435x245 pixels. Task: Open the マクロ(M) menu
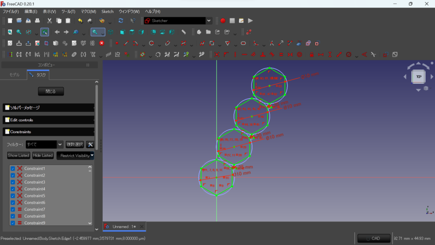[x=88, y=11]
